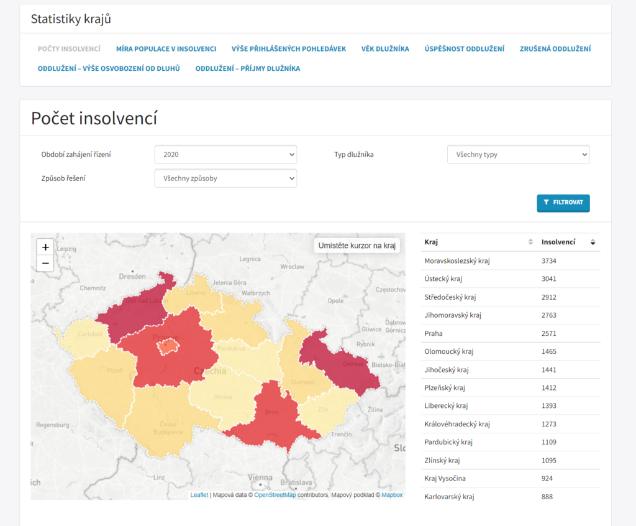Click the Kraj column header

[479, 242]
